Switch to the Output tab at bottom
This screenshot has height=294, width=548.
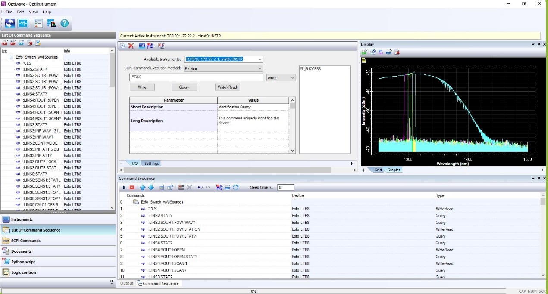tap(127, 283)
